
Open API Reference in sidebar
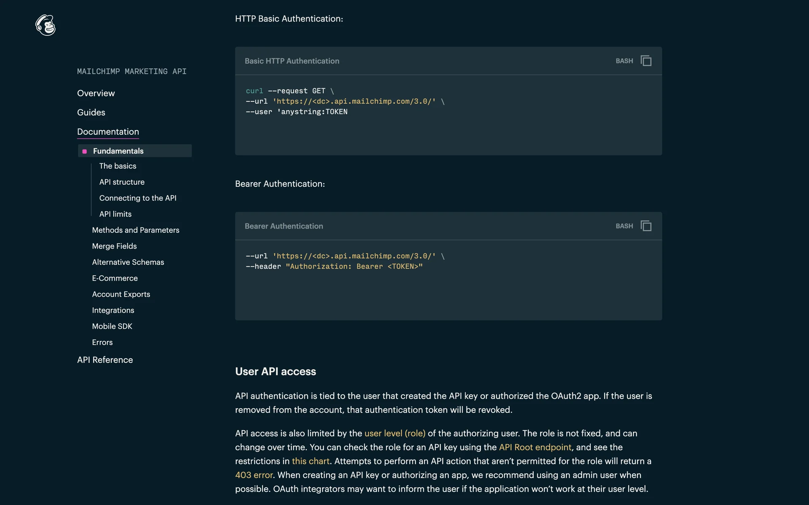click(x=105, y=360)
